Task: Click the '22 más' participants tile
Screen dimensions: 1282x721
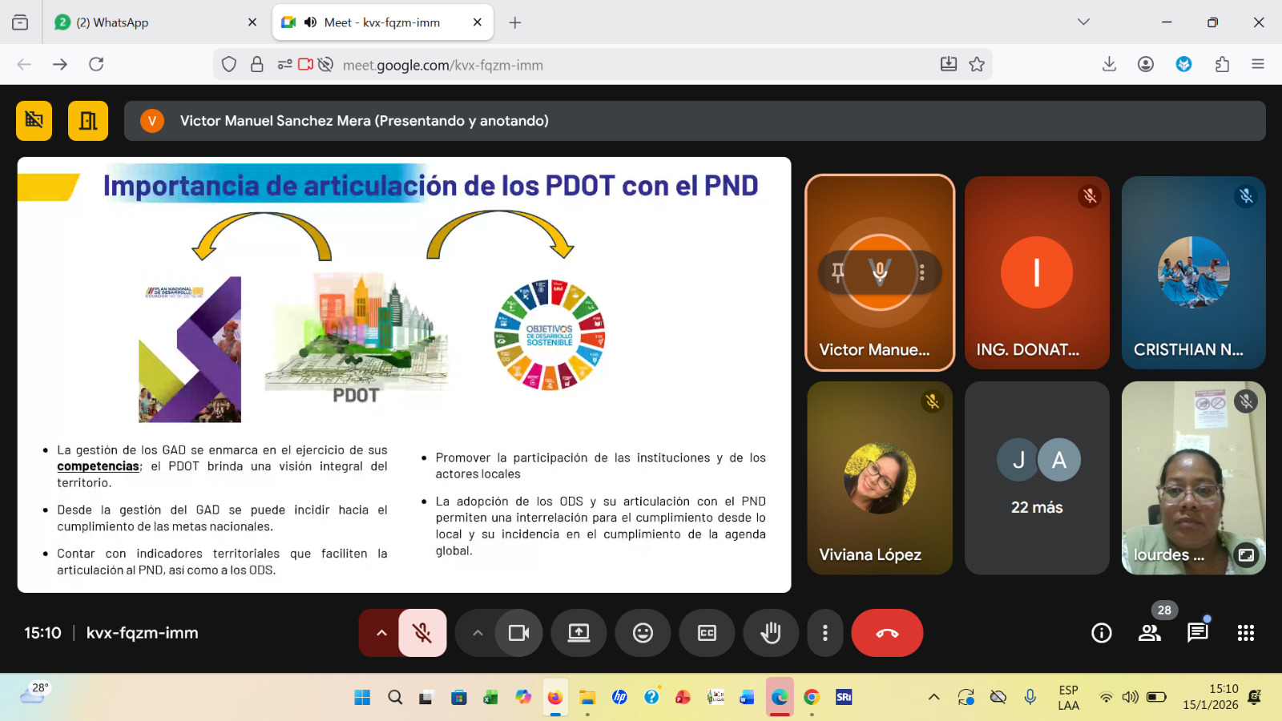Action: coord(1037,478)
